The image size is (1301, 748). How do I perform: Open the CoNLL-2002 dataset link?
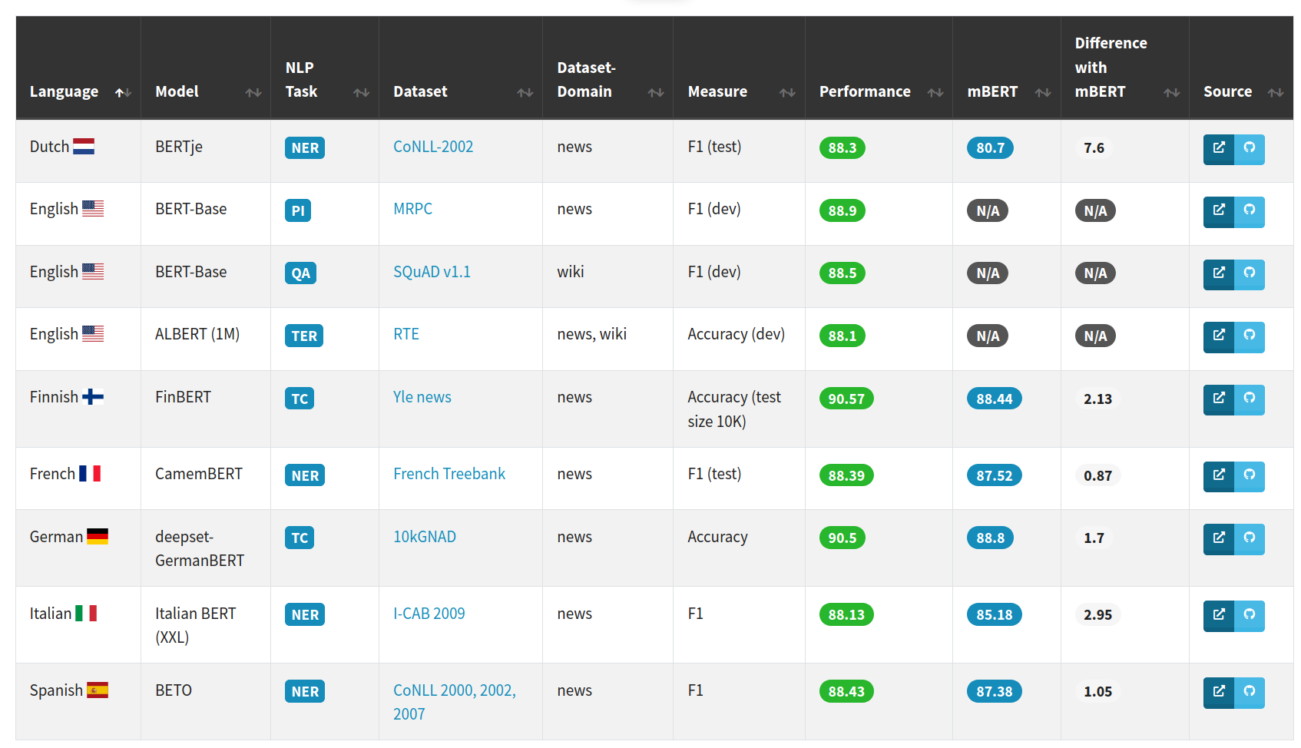point(433,147)
